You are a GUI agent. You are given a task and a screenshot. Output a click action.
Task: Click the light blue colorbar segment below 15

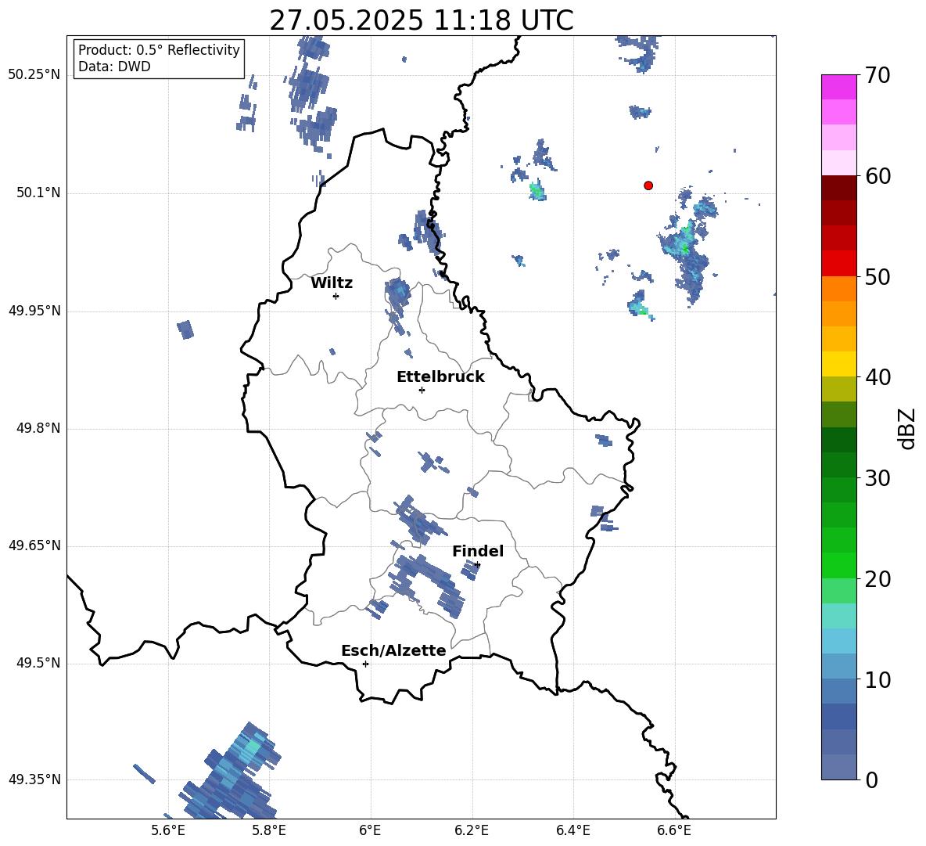838,641
